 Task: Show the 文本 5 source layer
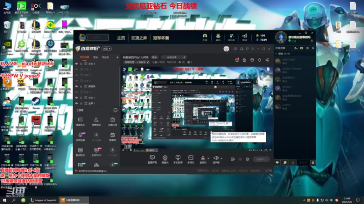click(76, 69)
